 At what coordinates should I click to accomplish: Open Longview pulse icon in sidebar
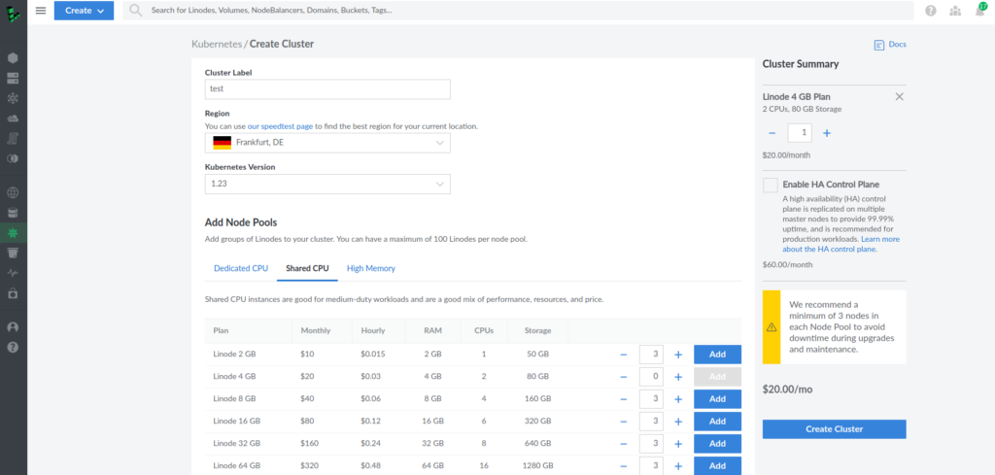(x=13, y=273)
